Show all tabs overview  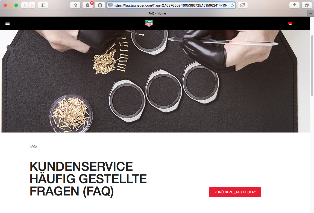[307, 5]
